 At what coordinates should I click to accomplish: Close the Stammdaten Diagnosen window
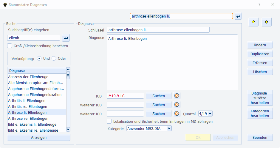273,5
